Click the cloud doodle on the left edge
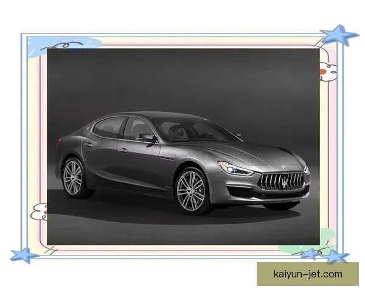Viewport: 365px width, 292px height. pyautogui.click(x=39, y=212)
